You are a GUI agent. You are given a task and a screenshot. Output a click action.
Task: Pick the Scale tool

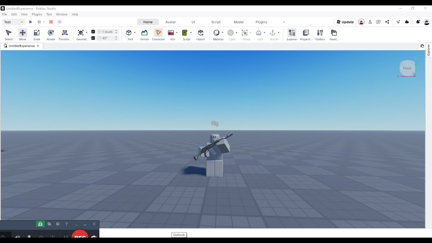[x=37, y=35]
